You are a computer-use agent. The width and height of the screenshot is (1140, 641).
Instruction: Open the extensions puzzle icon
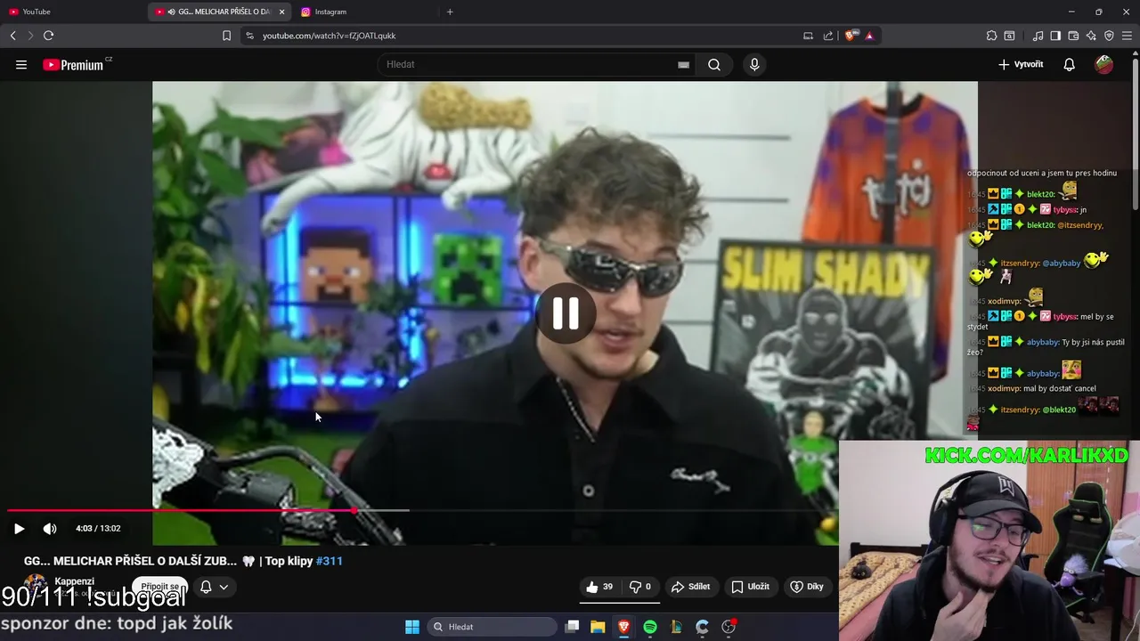pyautogui.click(x=991, y=36)
